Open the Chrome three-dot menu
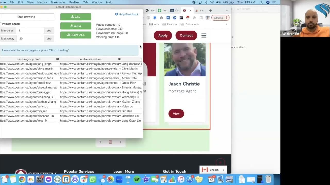The image size is (330, 185). click(x=227, y=18)
